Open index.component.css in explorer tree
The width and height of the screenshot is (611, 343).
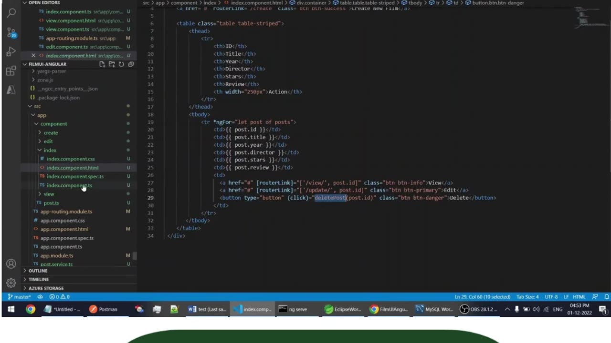click(x=71, y=159)
